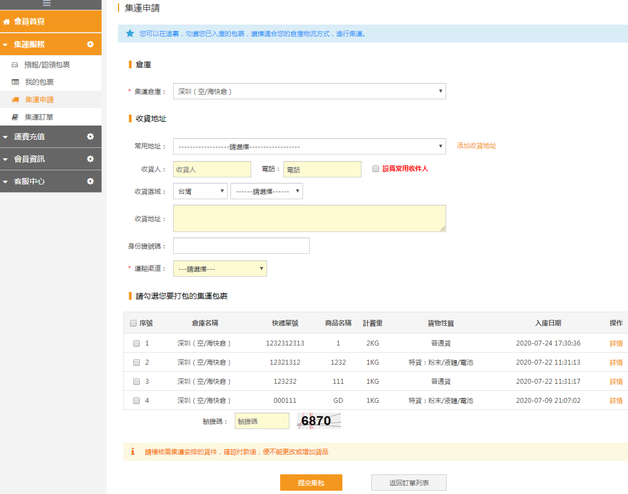Check the 設爲常用收件人 checkbox
The height and width of the screenshot is (494, 628).
(x=376, y=169)
